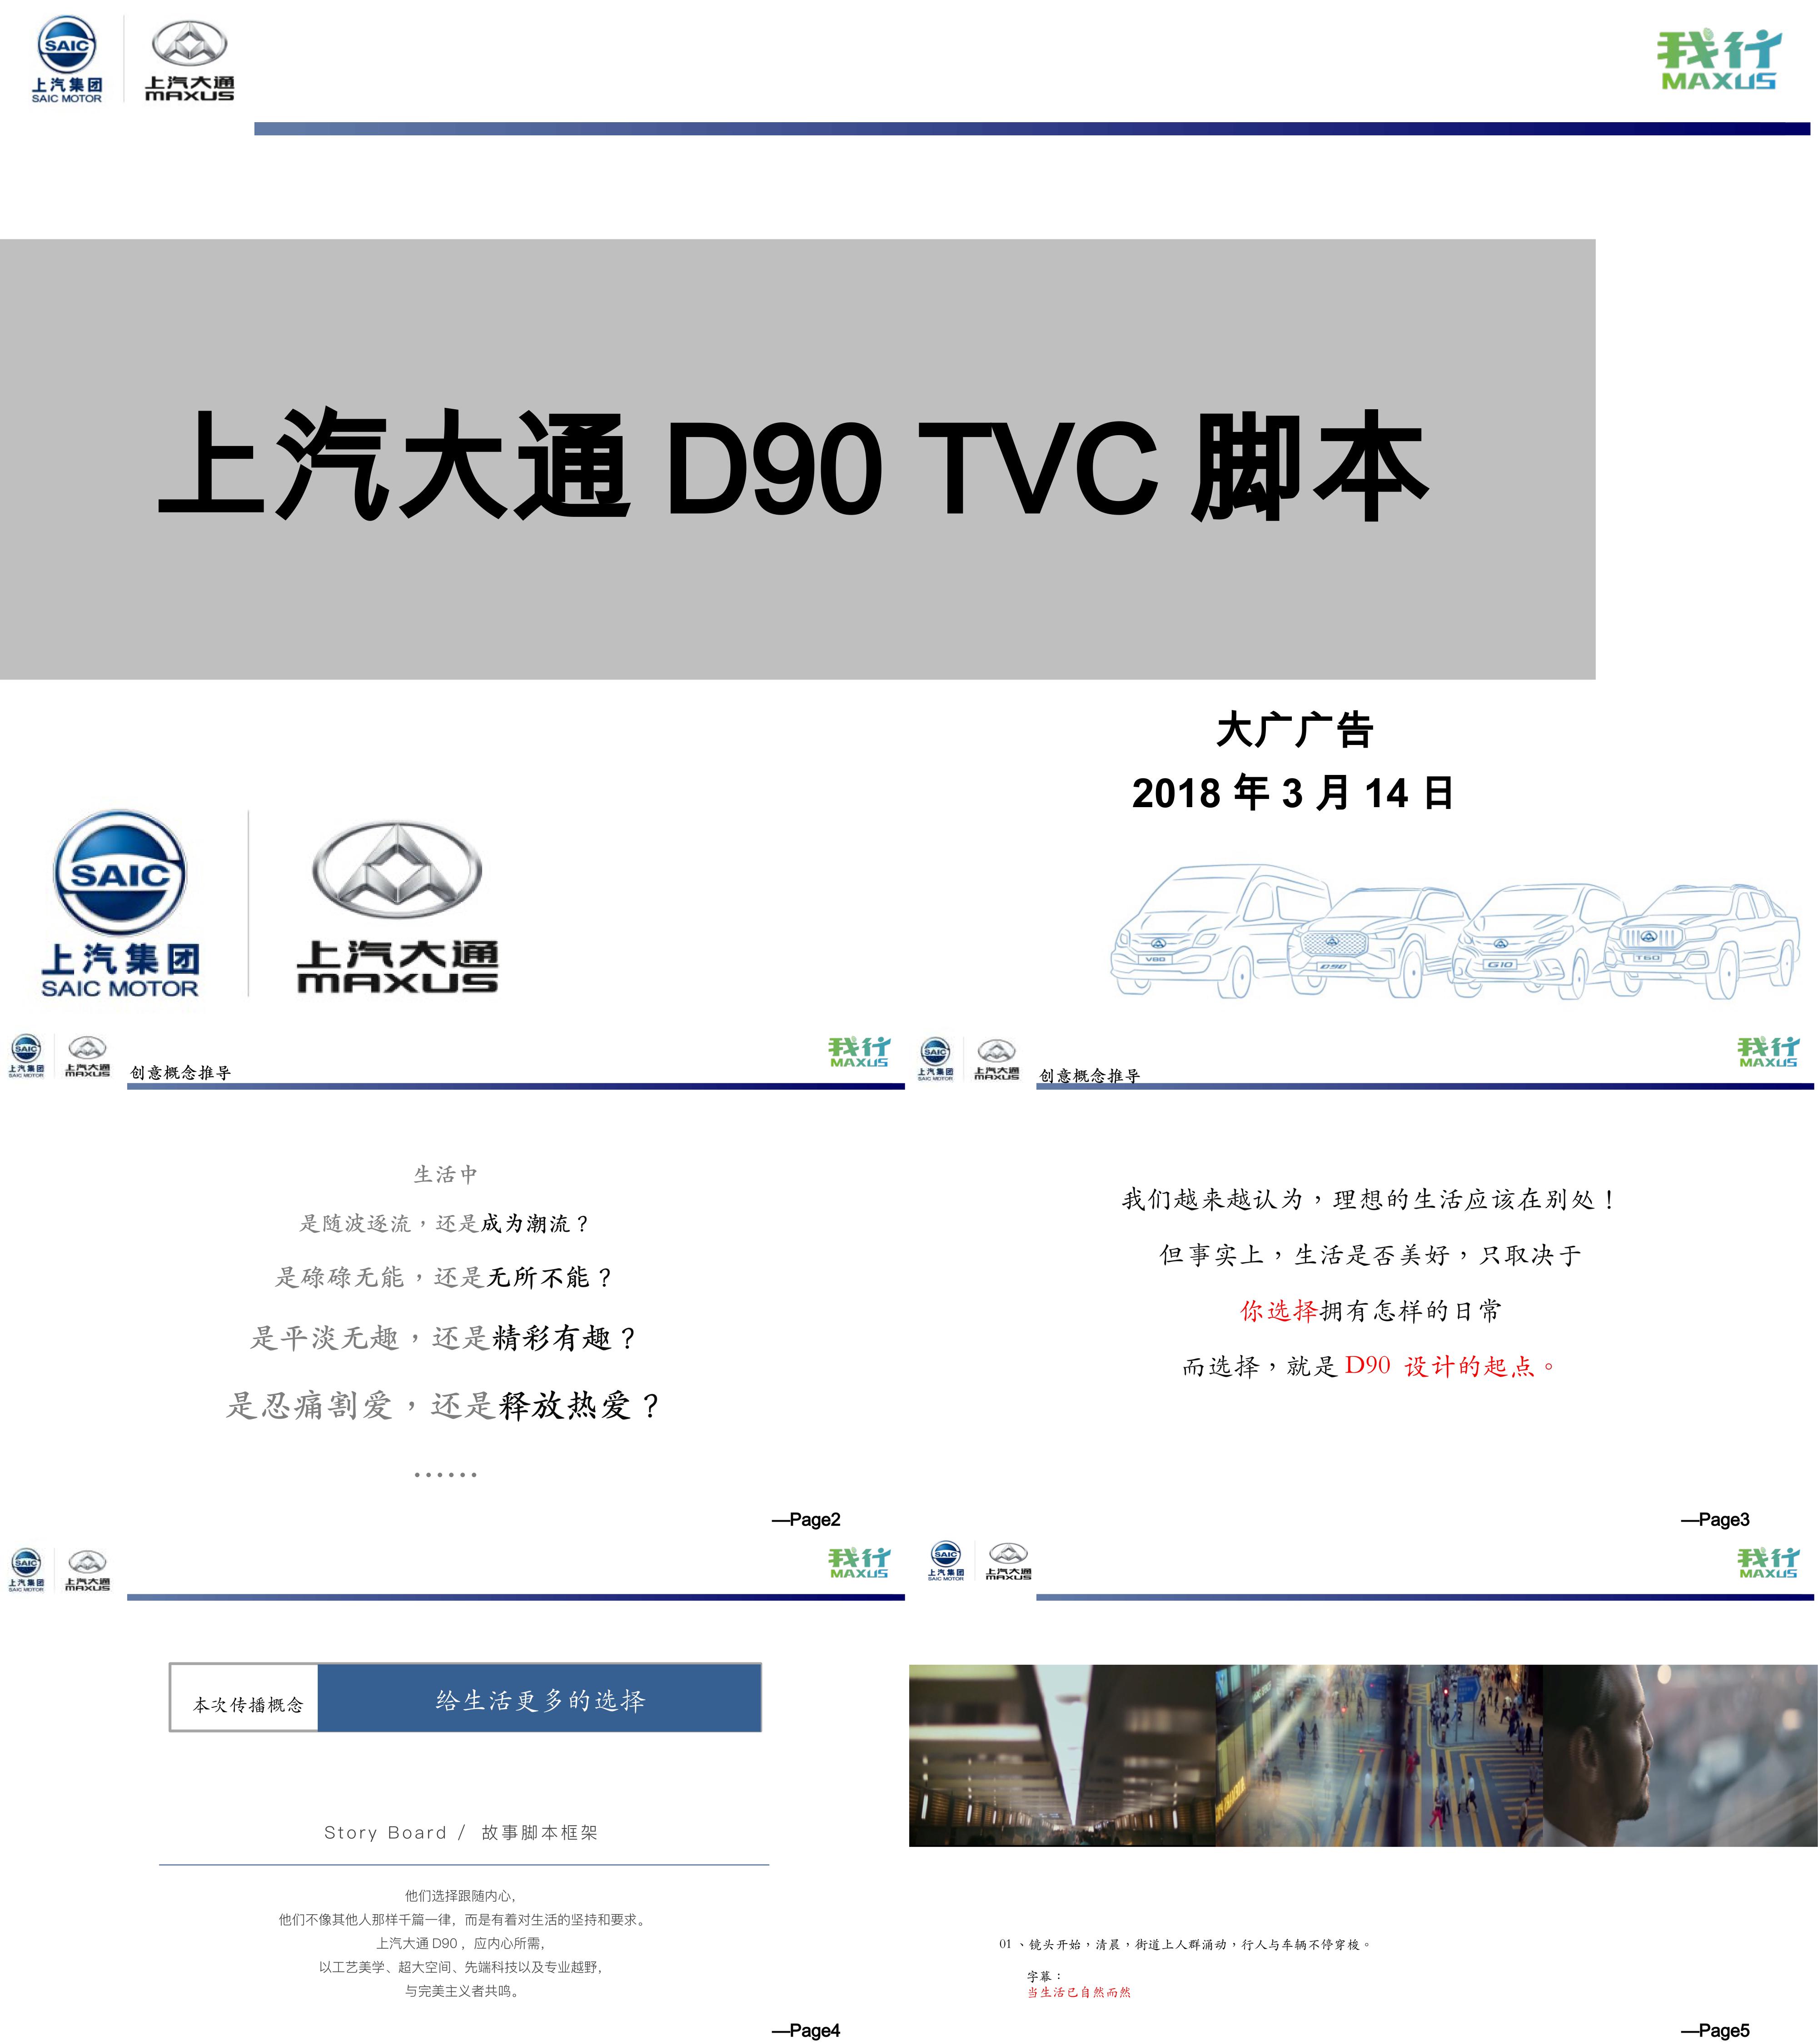Screen dimensions: 1818x2044
Task: Open the crowded crosswalk storyboard frame
Action: 1379,1755
